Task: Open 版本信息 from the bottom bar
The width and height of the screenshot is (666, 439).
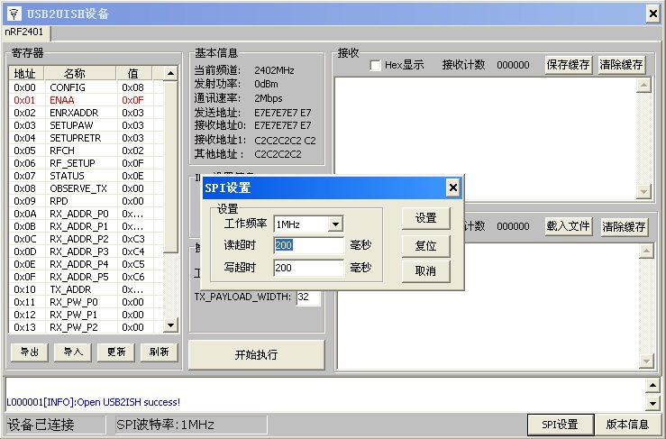Action: 627,425
